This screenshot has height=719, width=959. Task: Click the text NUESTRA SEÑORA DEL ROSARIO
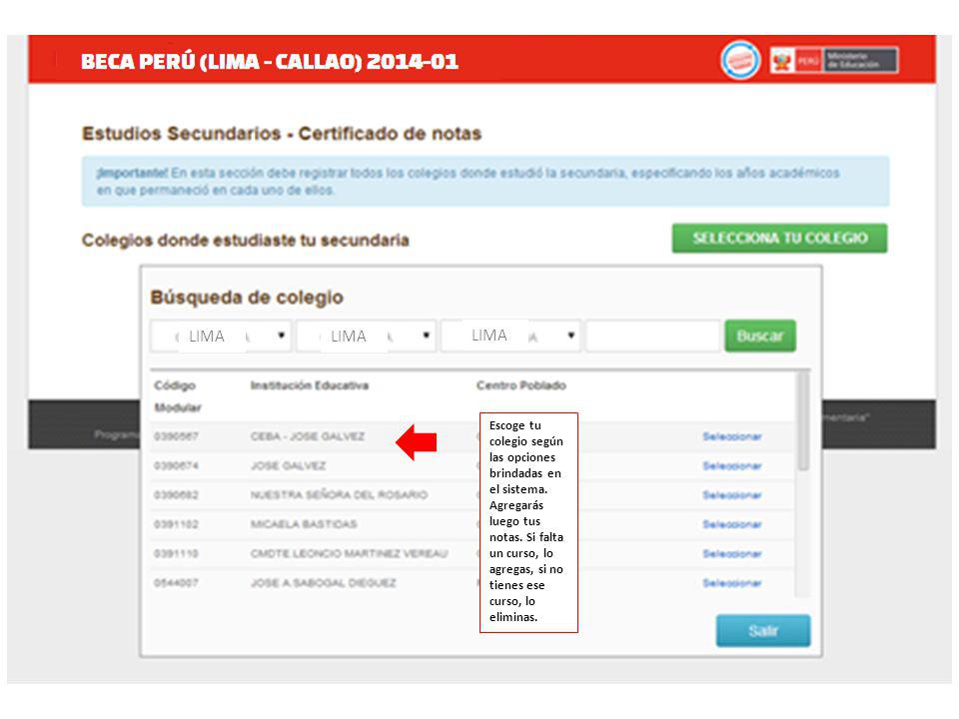pyautogui.click(x=339, y=495)
